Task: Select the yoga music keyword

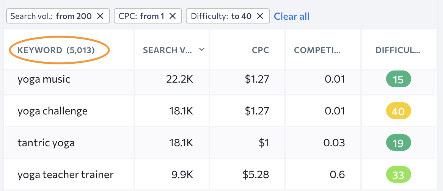Action: coord(44,80)
